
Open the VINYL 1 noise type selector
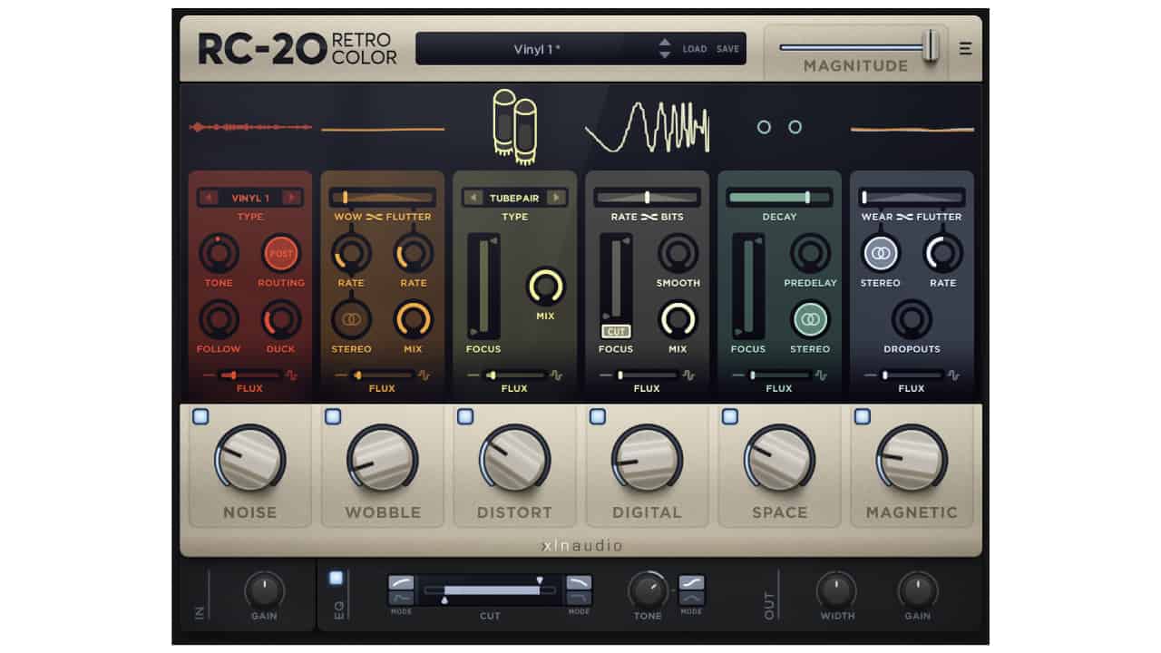[x=250, y=198]
